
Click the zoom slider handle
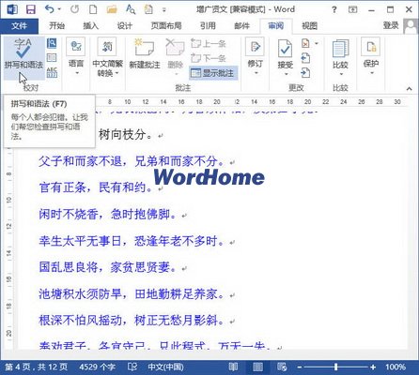(x=336, y=367)
